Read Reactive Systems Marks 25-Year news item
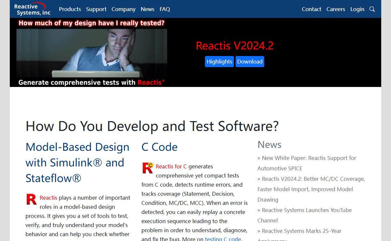This screenshot has width=391, height=241. pyautogui.click(x=299, y=234)
